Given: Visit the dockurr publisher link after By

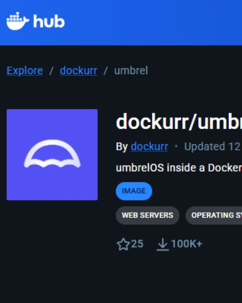Looking at the screenshot, I should click(x=149, y=146).
